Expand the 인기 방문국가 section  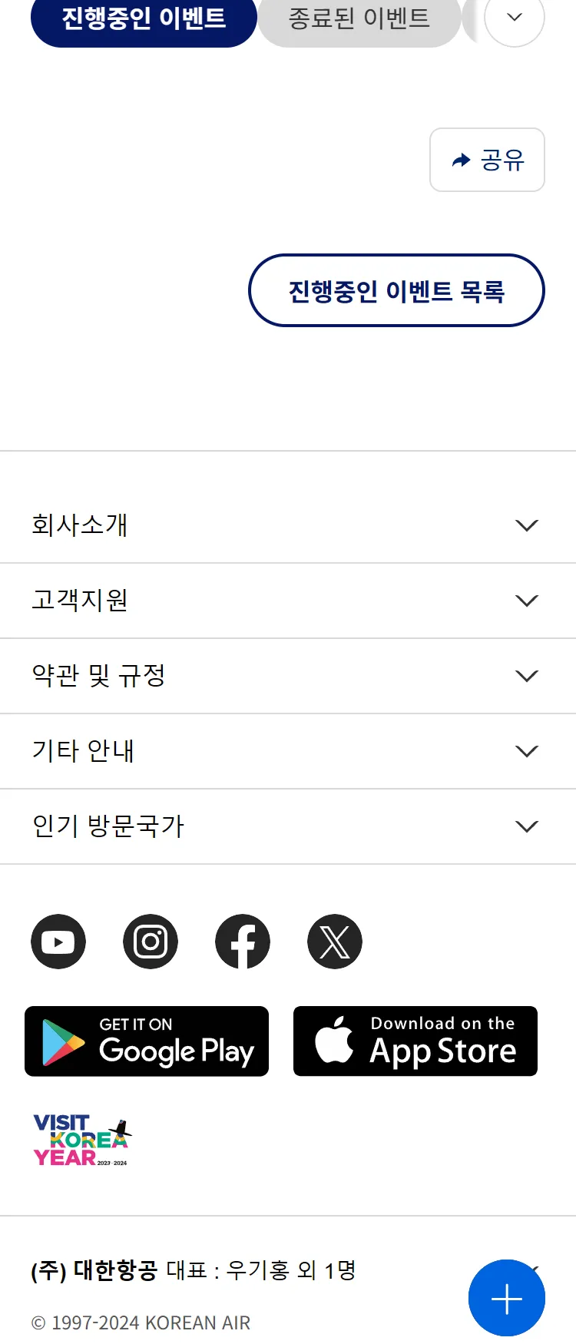(288, 826)
